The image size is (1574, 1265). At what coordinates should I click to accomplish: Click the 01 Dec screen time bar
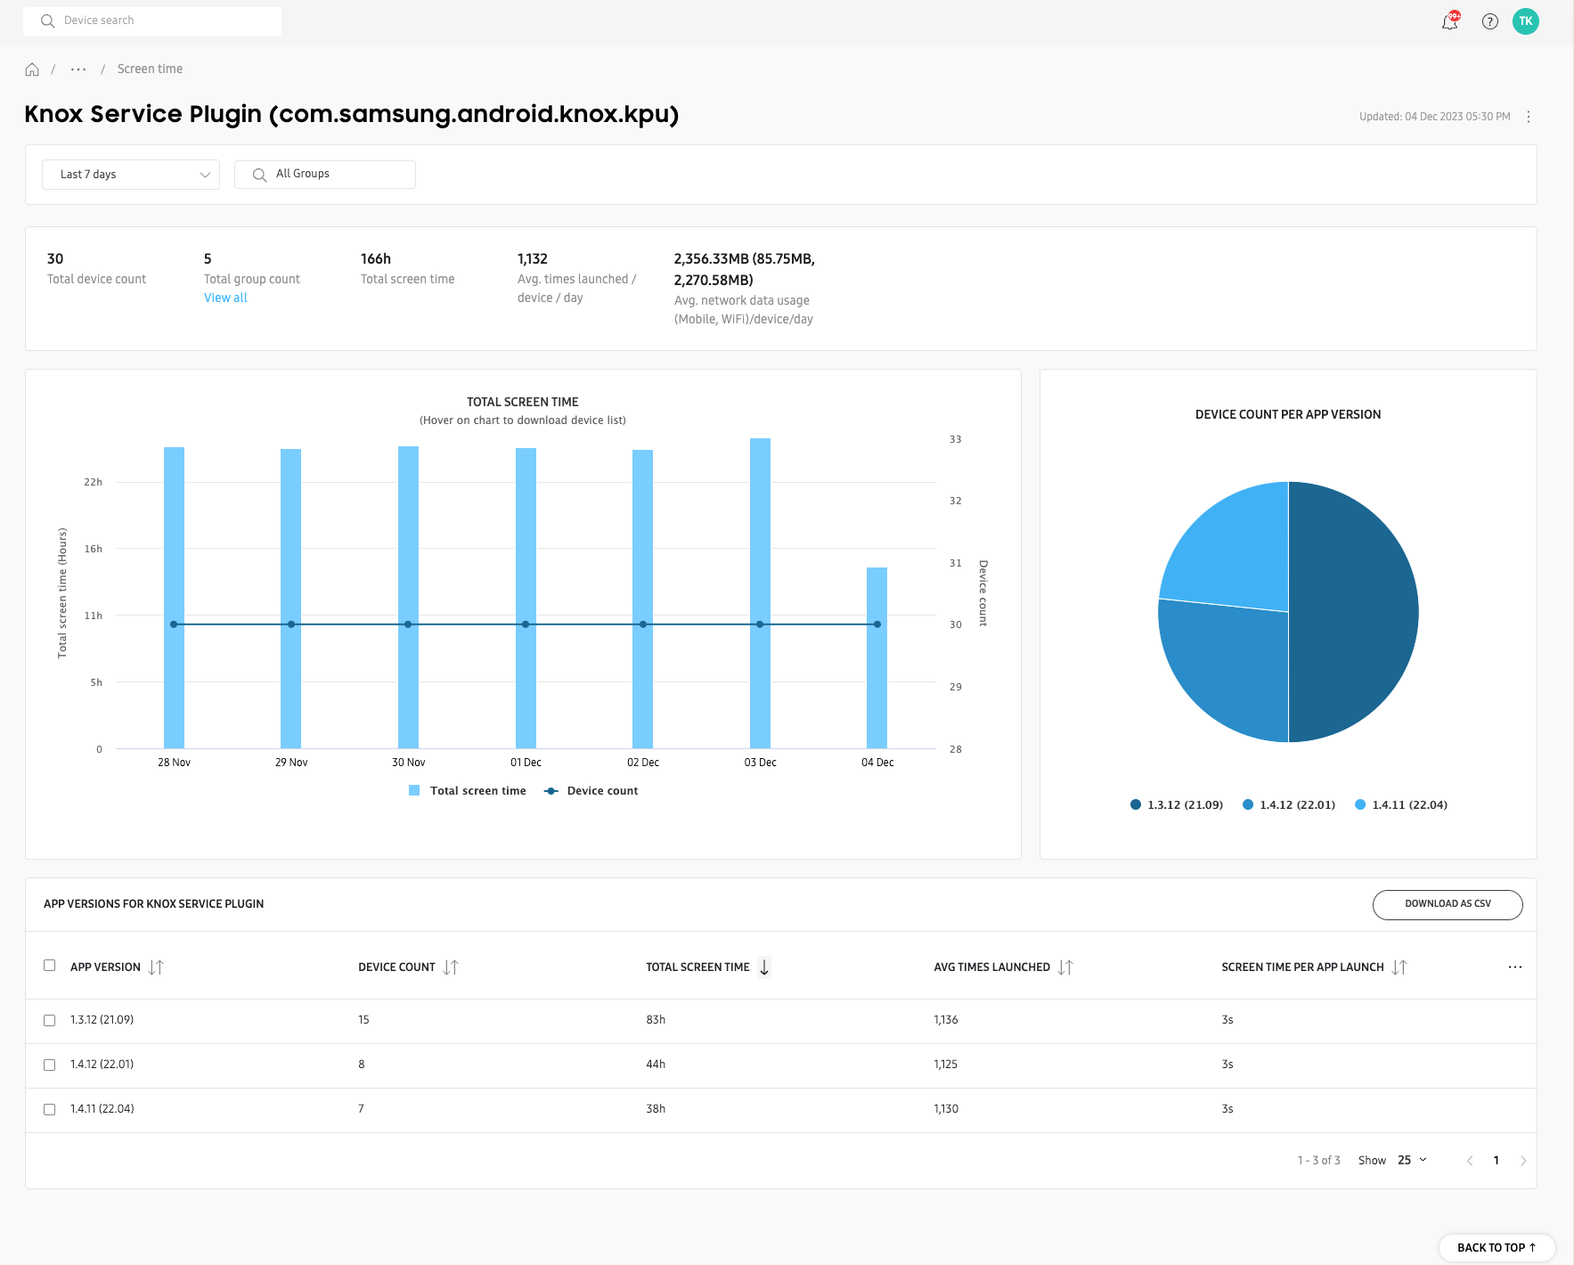pyautogui.click(x=526, y=598)
